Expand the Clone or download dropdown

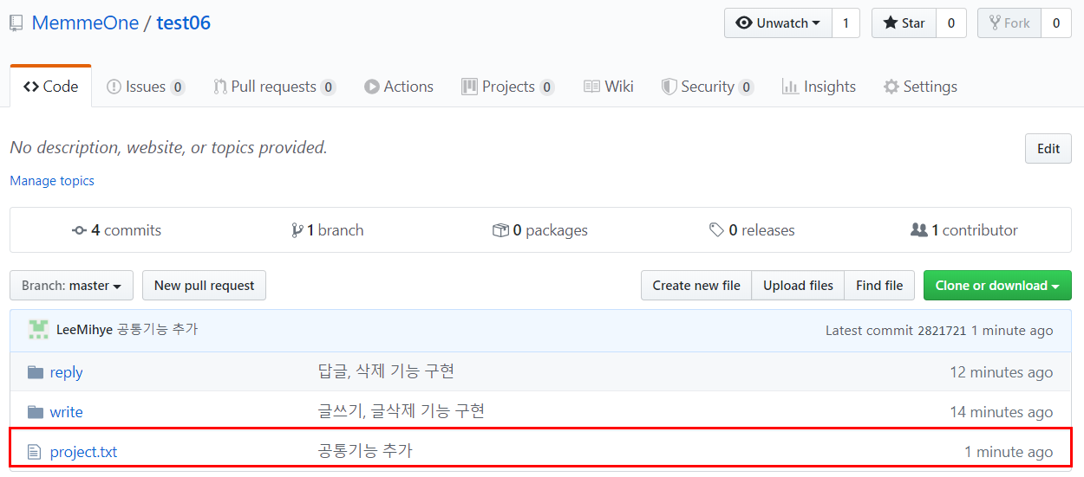click(997, 286)
